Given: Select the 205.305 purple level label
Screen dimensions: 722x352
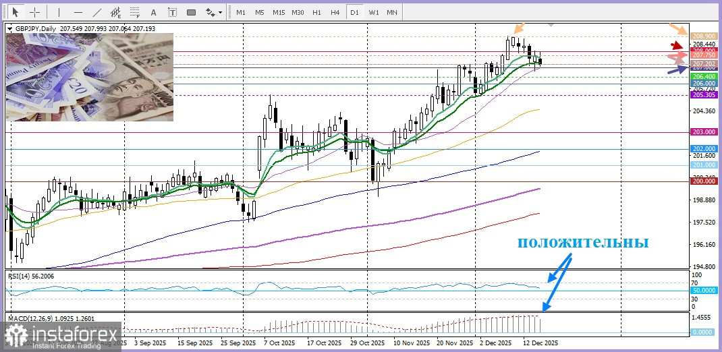Looking at the screenshot, I should click(x=703, y=94).
